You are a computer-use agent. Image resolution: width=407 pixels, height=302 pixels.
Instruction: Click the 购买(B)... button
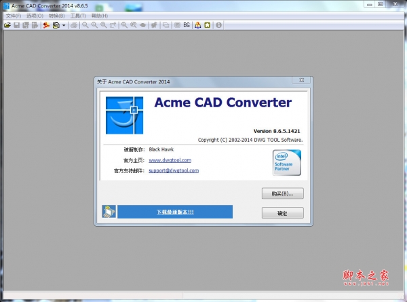(282, 193)
